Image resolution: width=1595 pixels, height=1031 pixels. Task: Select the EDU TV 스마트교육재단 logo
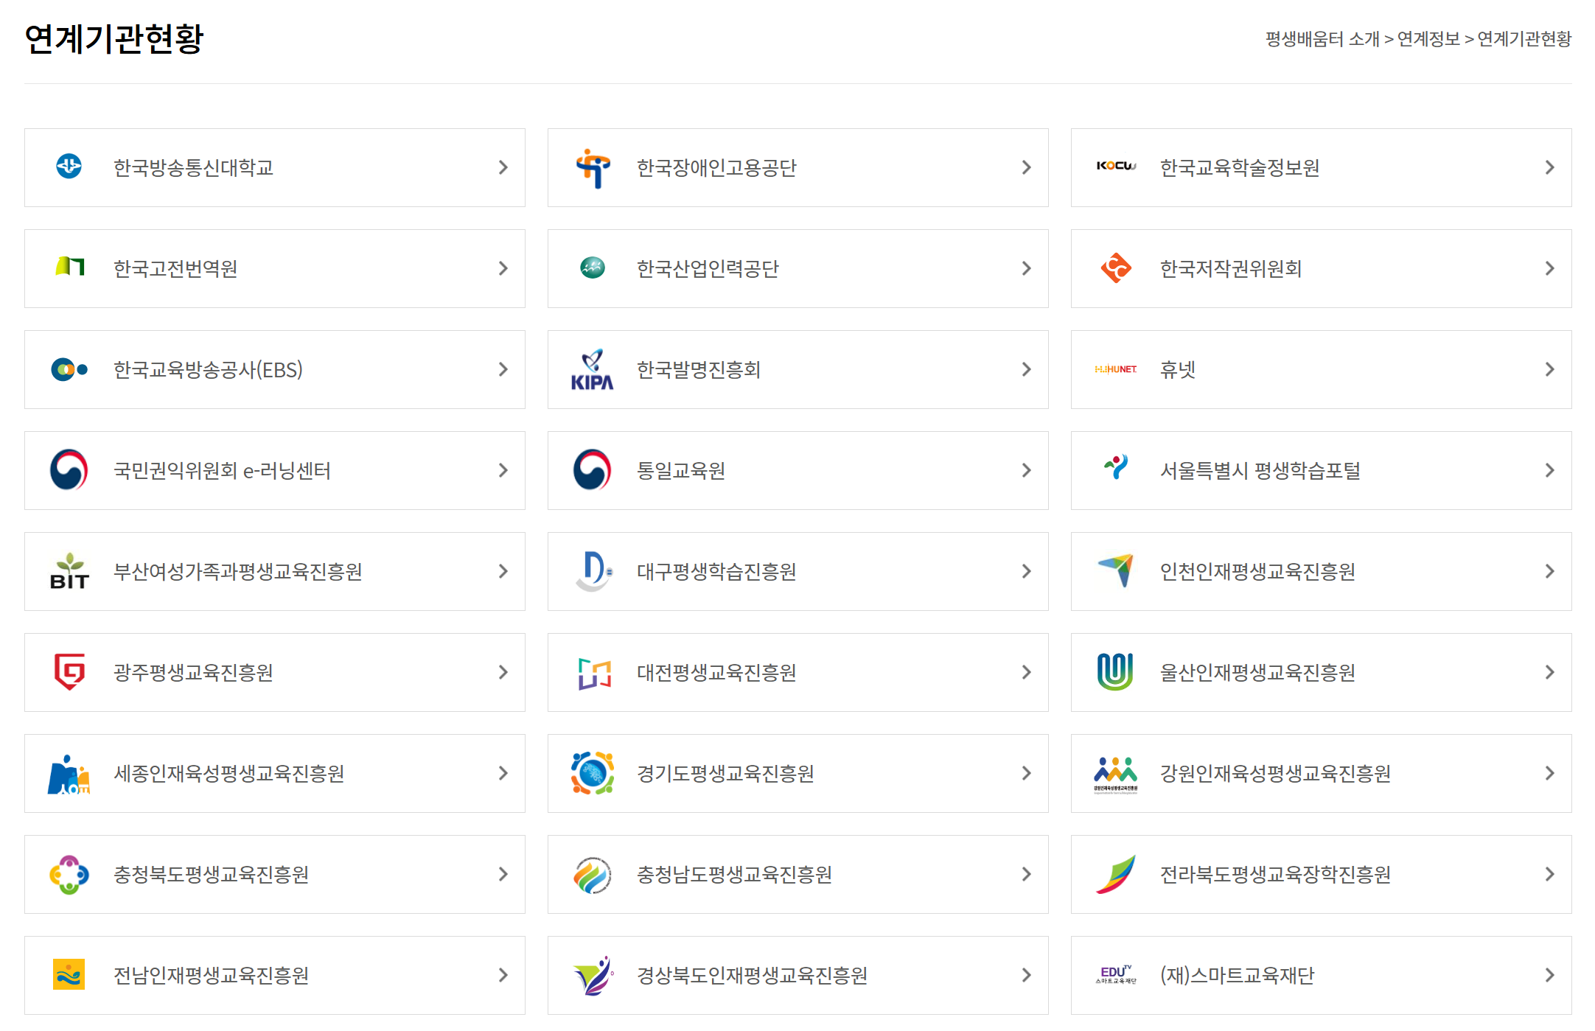1117,974
